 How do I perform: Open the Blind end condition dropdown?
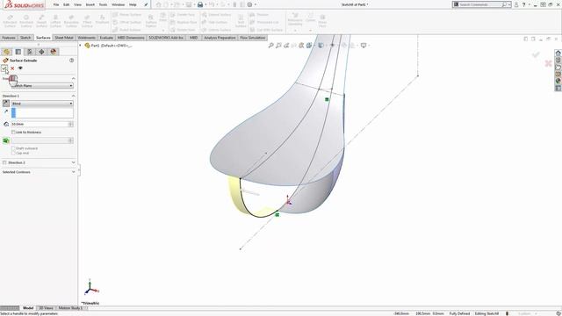click(42, 104)
